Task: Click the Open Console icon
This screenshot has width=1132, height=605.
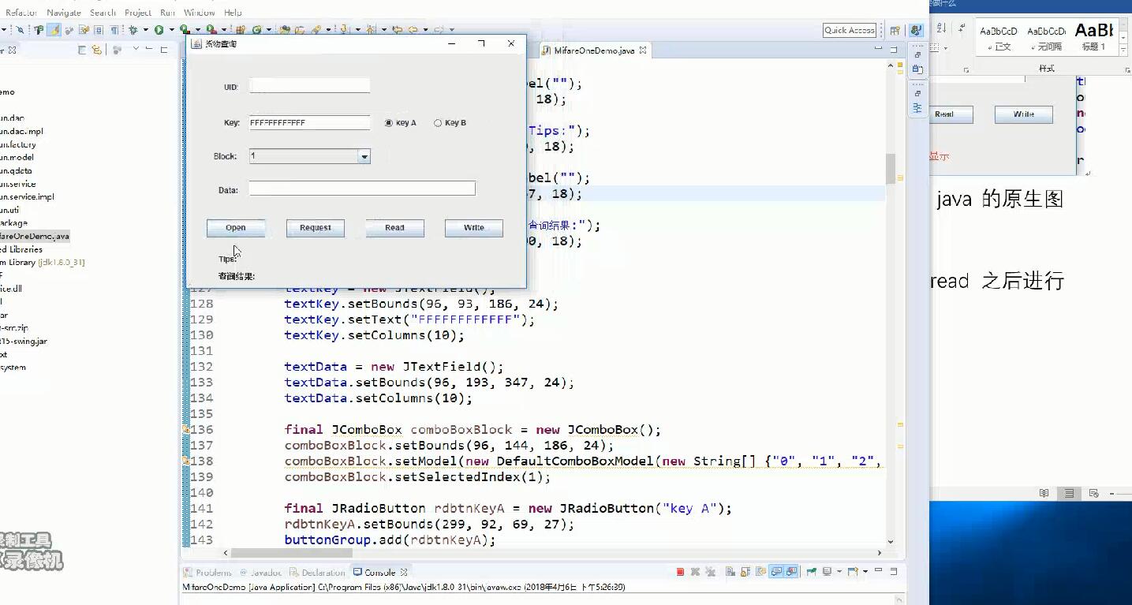Action: 853,572
